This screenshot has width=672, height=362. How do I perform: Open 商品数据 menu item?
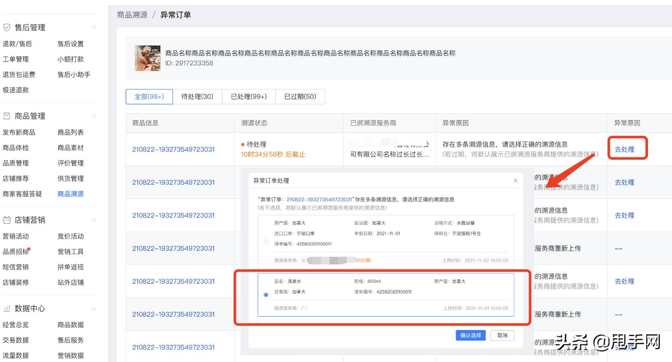[71, 325]
